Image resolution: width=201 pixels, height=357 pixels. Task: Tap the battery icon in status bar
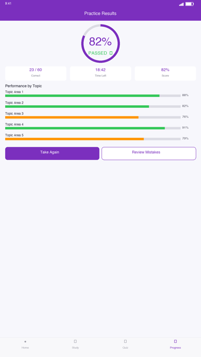pos(189,4)
